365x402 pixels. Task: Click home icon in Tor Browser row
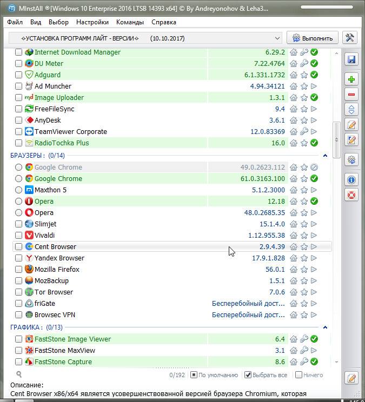click(294, 292)
